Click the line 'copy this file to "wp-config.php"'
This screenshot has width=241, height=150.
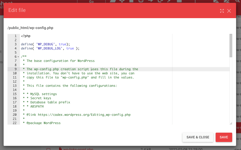pyautogui.click(x=78, y=77)
